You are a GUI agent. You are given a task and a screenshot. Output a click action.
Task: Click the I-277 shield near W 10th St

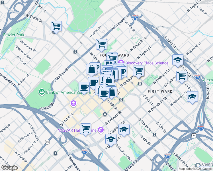point(135,18)
